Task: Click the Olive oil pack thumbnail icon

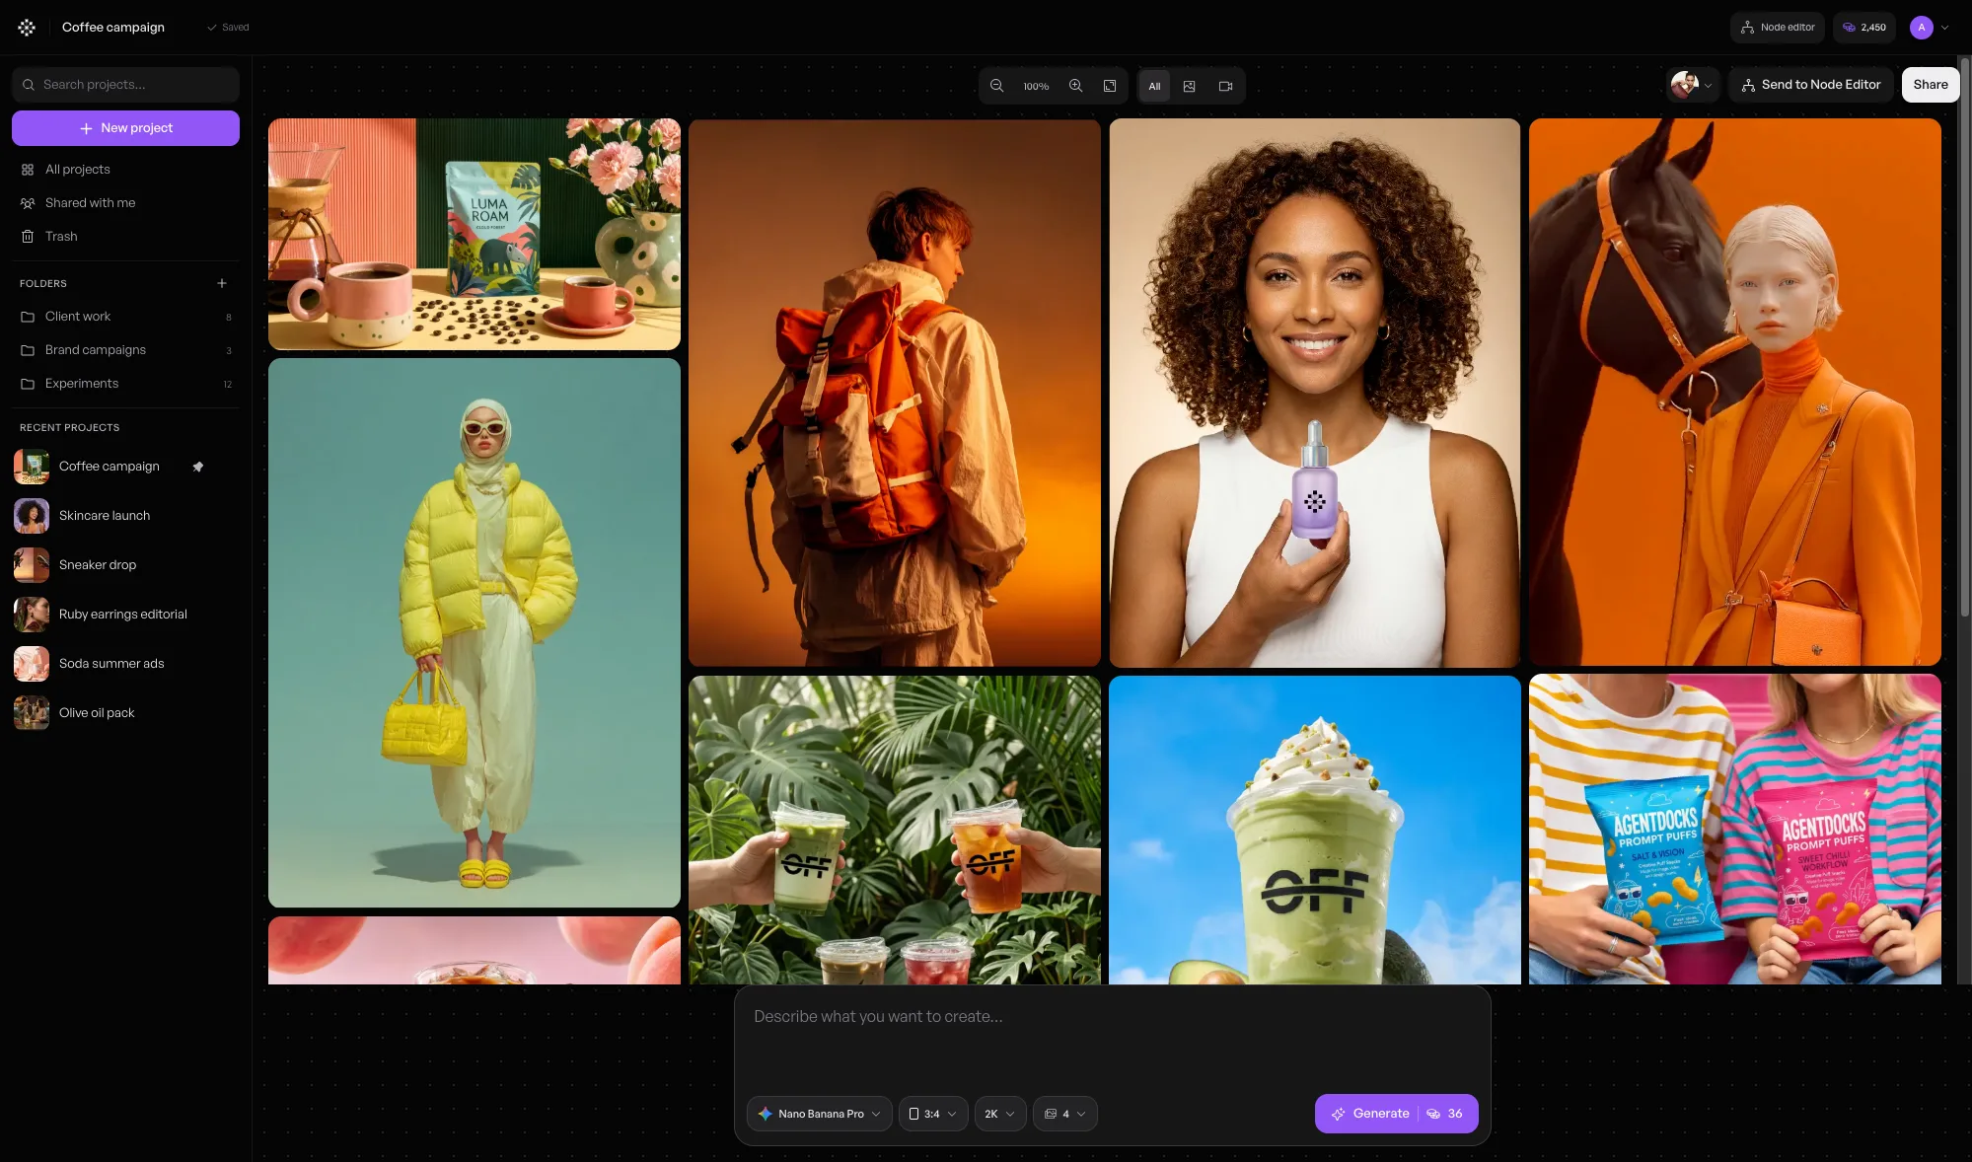Action: 32,713
